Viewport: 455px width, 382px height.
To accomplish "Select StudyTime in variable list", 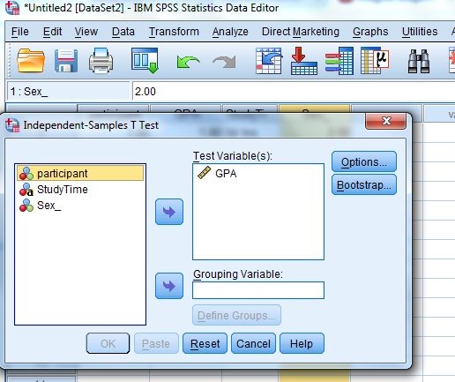I will pos(80,190).
